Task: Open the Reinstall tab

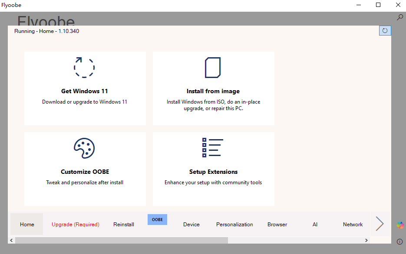Action: pos(124,225)
